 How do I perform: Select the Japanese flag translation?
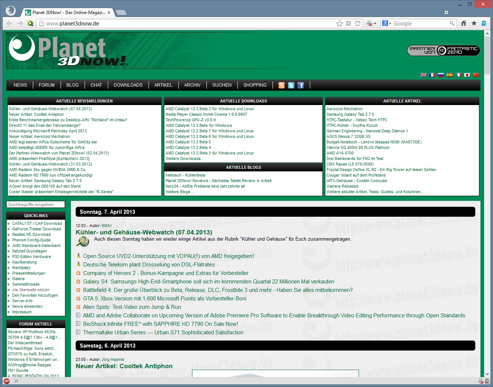pos(467,75)
